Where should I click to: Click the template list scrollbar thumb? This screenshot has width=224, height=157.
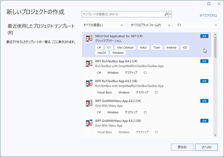coord(215,47)
